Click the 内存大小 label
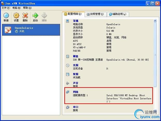Screen dimensions: 161x121 pyautogui.click(x=78, y=31)
